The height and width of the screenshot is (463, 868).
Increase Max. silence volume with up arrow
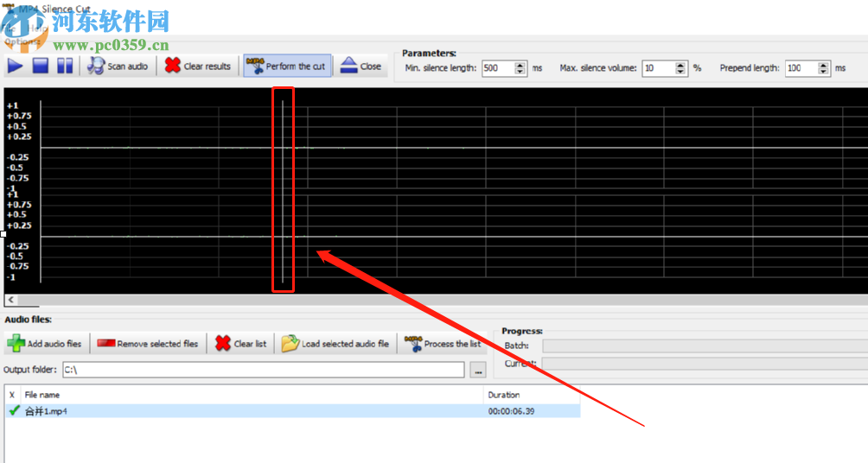coord(680,65)
